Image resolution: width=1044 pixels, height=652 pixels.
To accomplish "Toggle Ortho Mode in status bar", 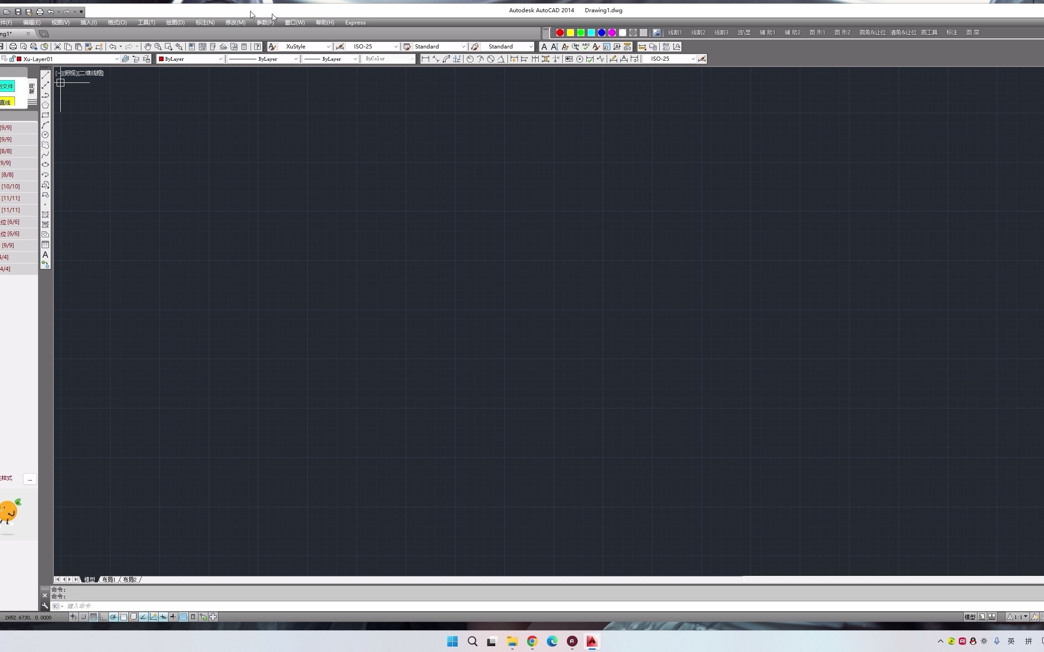I will tap(103, 617).
